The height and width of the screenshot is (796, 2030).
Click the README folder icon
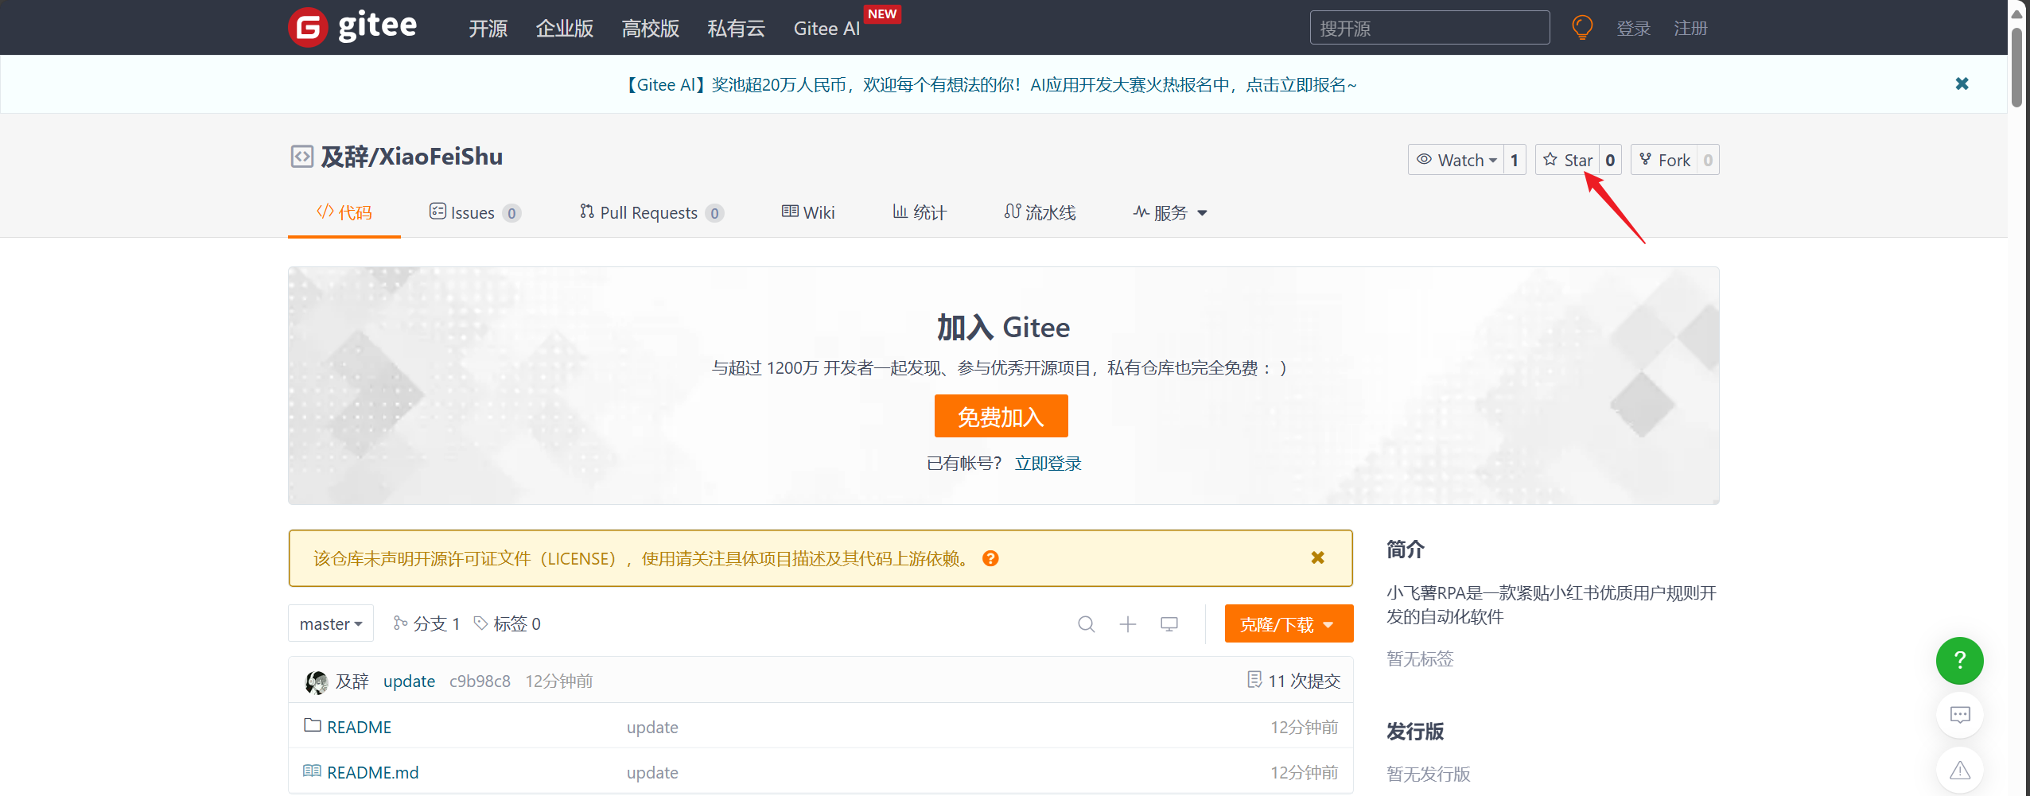pos(313,726)
